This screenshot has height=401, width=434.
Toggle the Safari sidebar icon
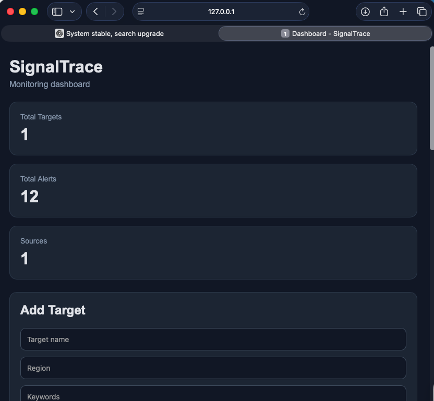(x=57, y=11)
